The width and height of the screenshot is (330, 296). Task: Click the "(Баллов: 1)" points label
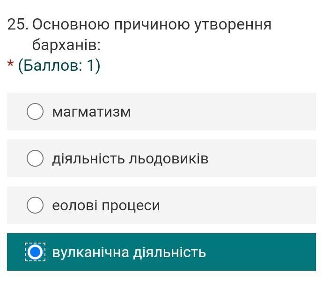59,66
